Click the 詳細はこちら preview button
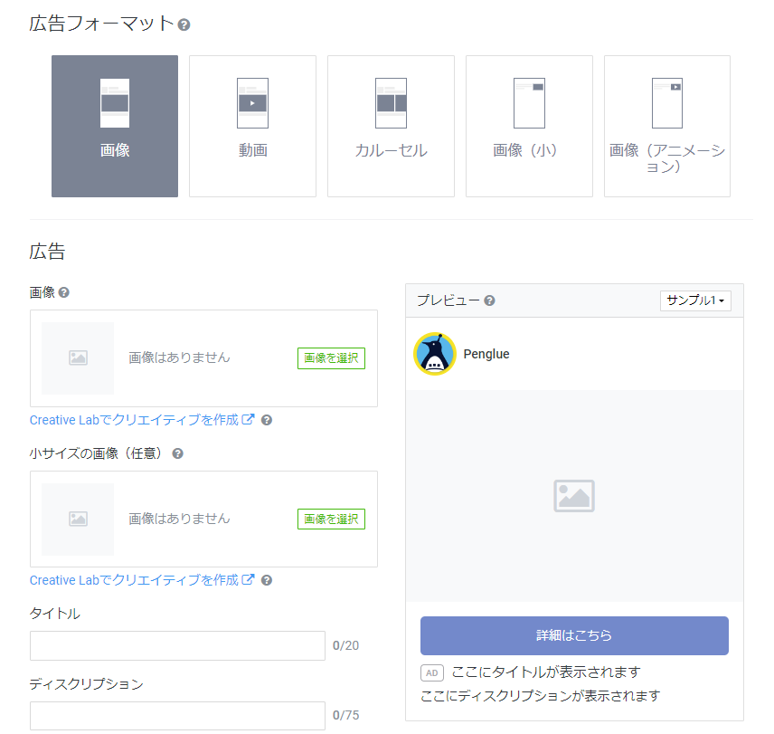Image resolution: width=774 pixels, height=734 pixels. point(574,635)
